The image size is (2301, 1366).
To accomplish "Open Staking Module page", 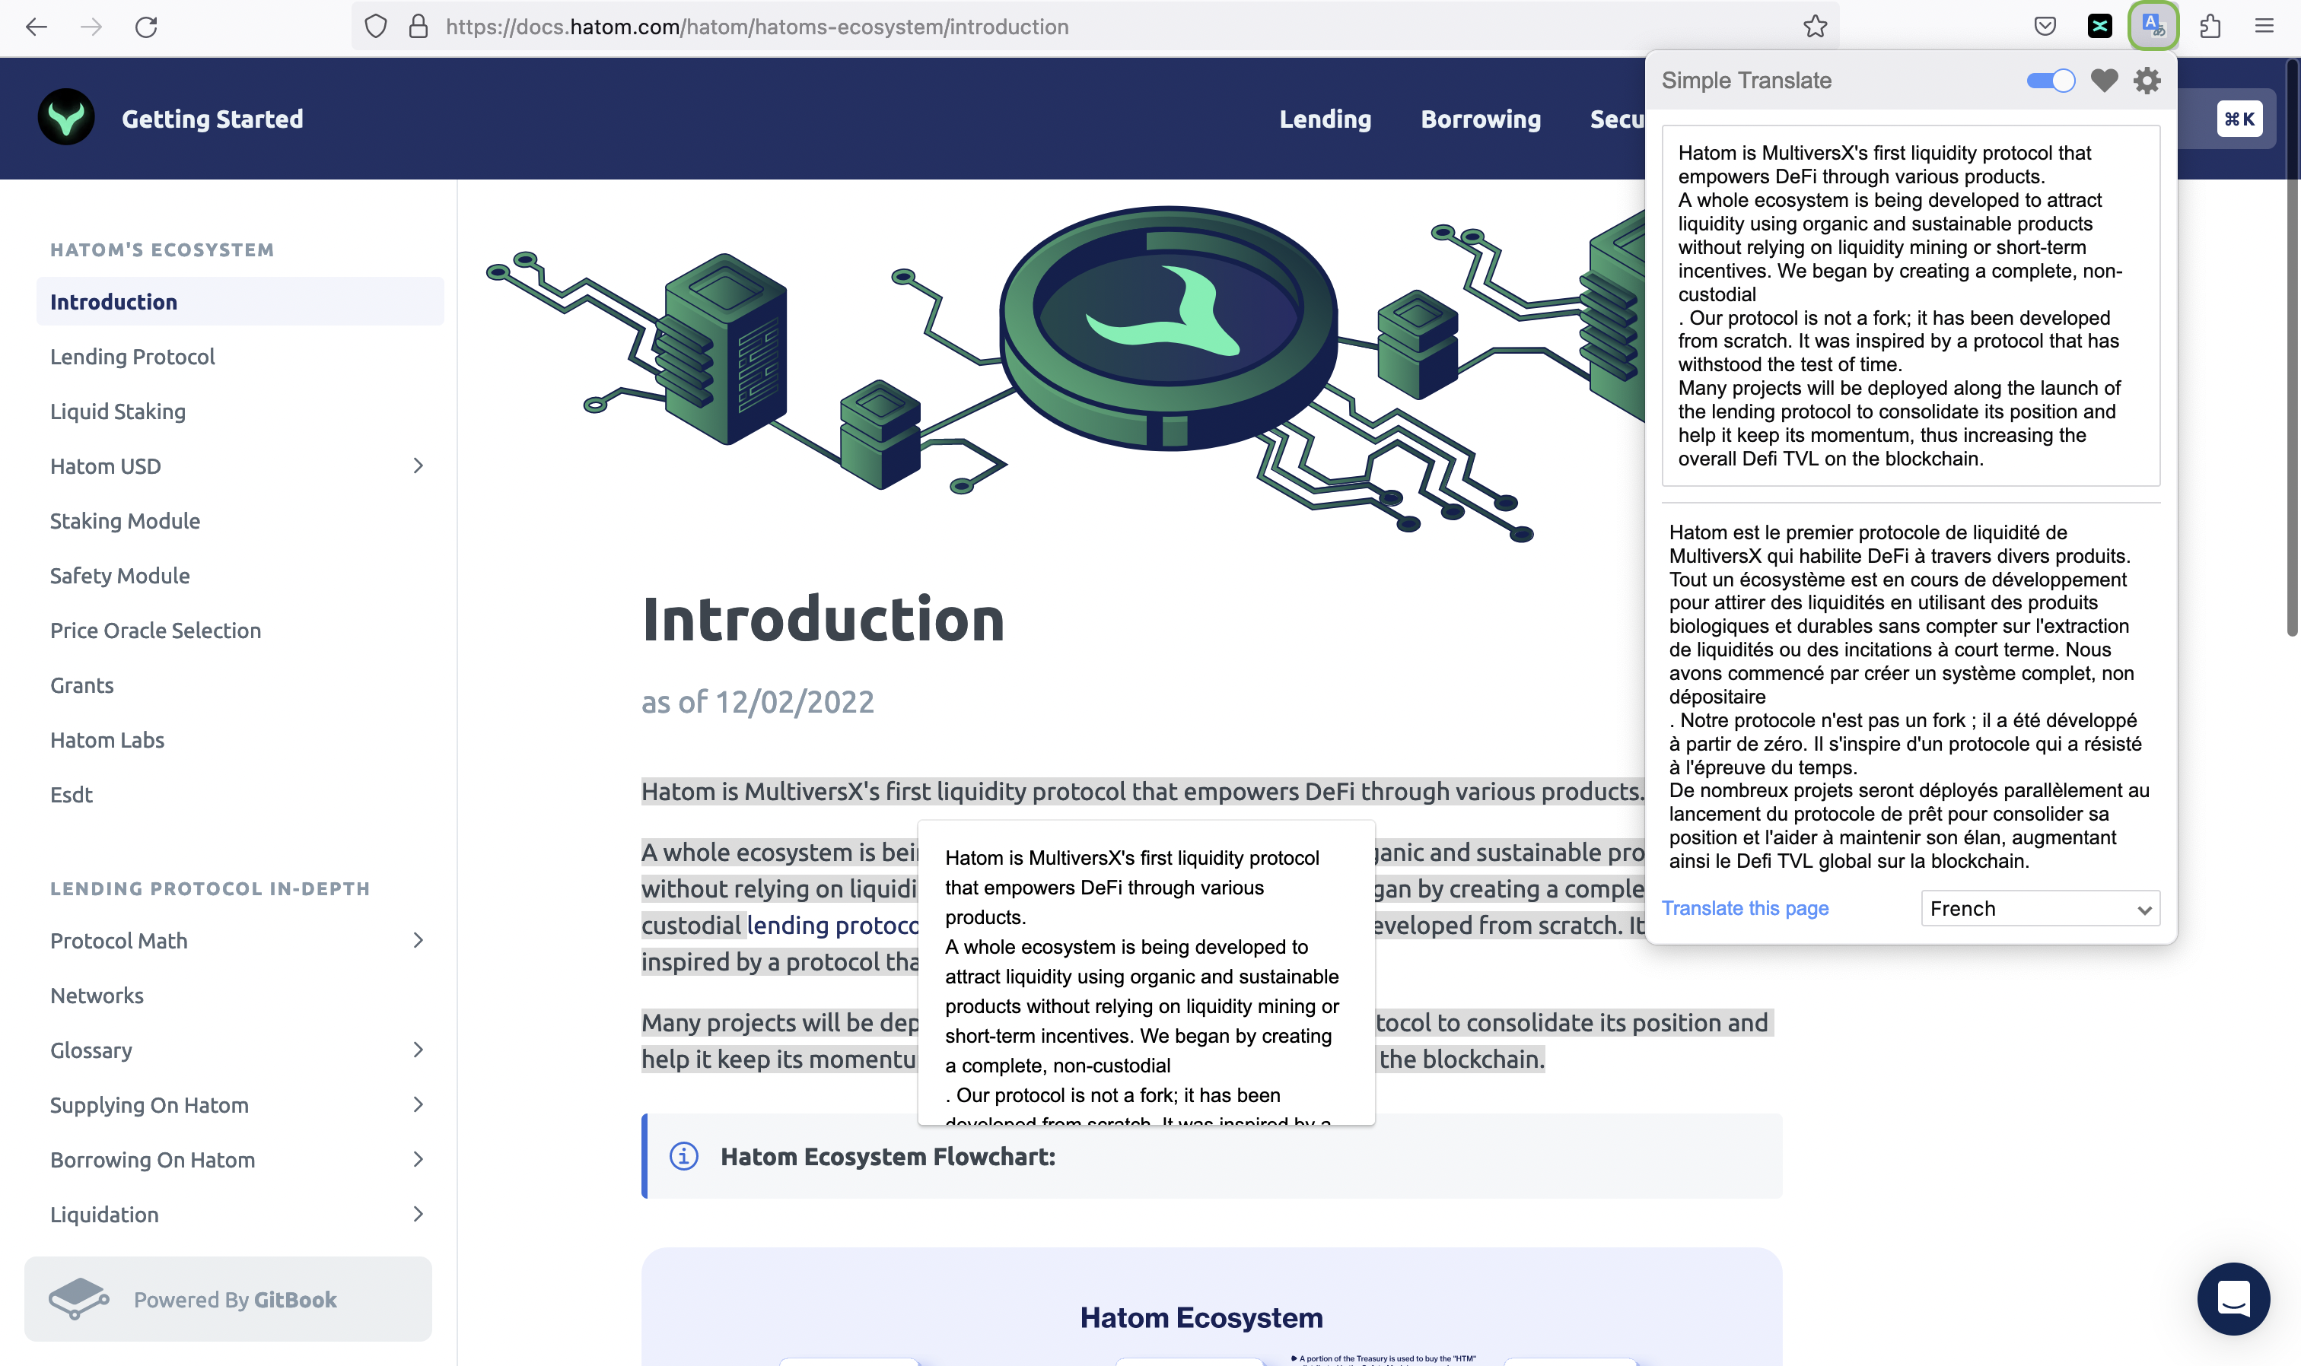I will click(126, 521).
